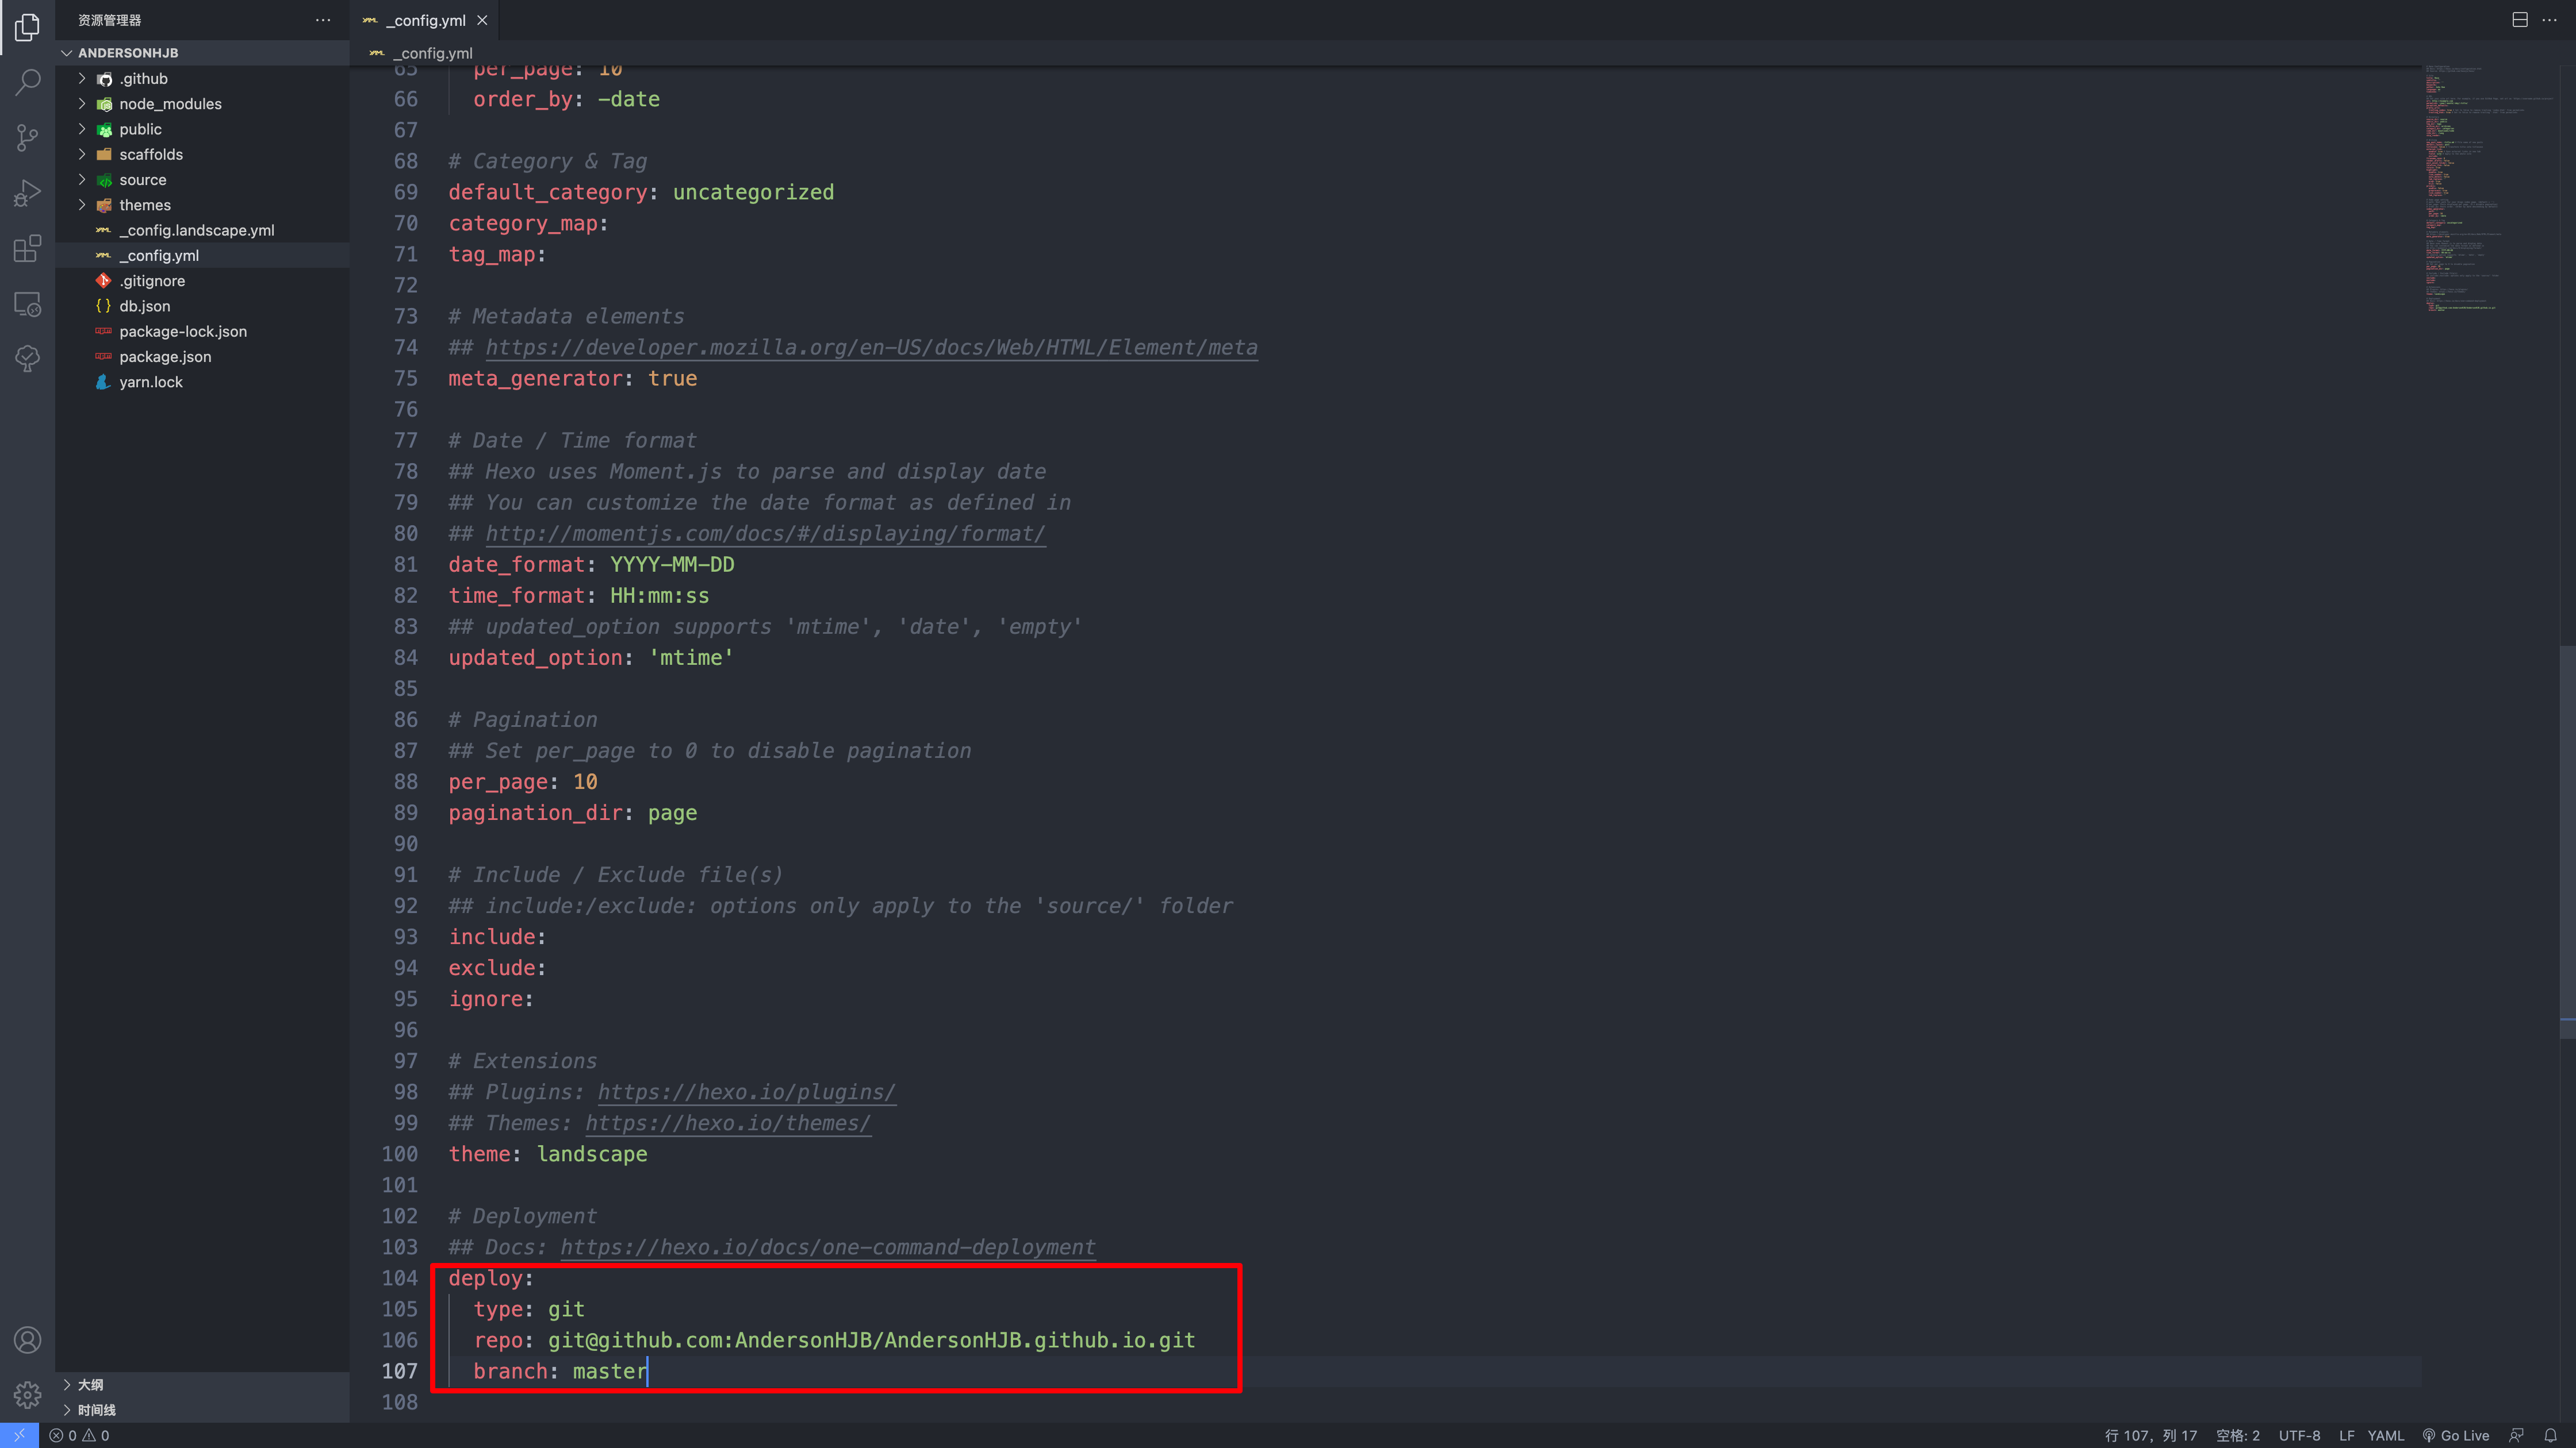Open the yarn.lock file
Screen dimensions: 2576x1448
[202, 382]
